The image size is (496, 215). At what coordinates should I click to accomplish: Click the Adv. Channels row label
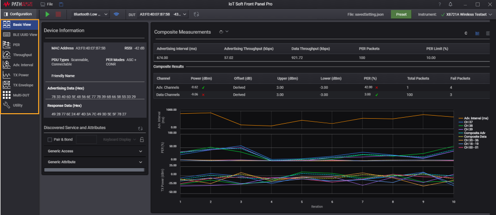point(168,87)
